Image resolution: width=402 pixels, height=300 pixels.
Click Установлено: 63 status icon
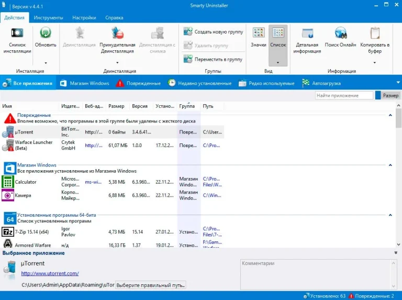pos(306,296)
